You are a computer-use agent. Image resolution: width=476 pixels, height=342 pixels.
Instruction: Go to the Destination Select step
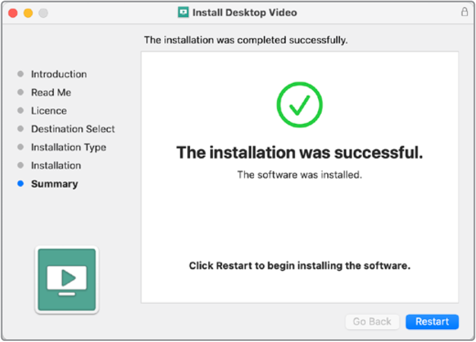[x=73, y=129]
